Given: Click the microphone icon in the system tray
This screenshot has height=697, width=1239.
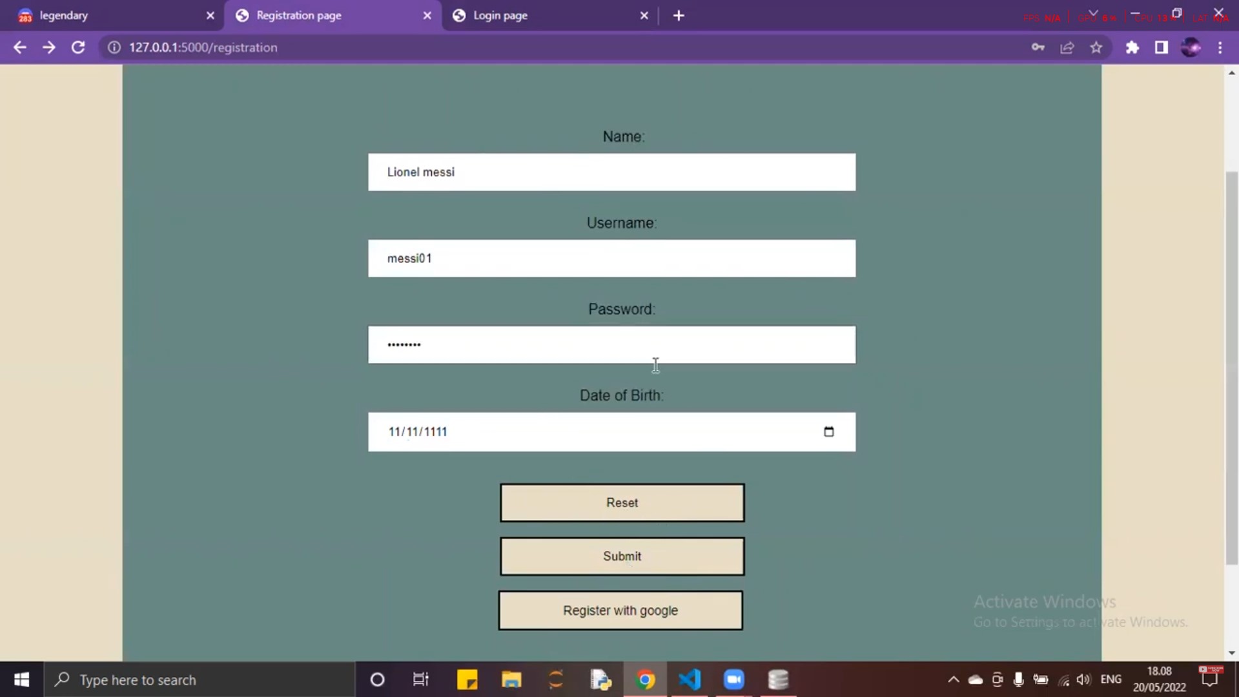Looking at the screenshot, I should (1019, 680).
